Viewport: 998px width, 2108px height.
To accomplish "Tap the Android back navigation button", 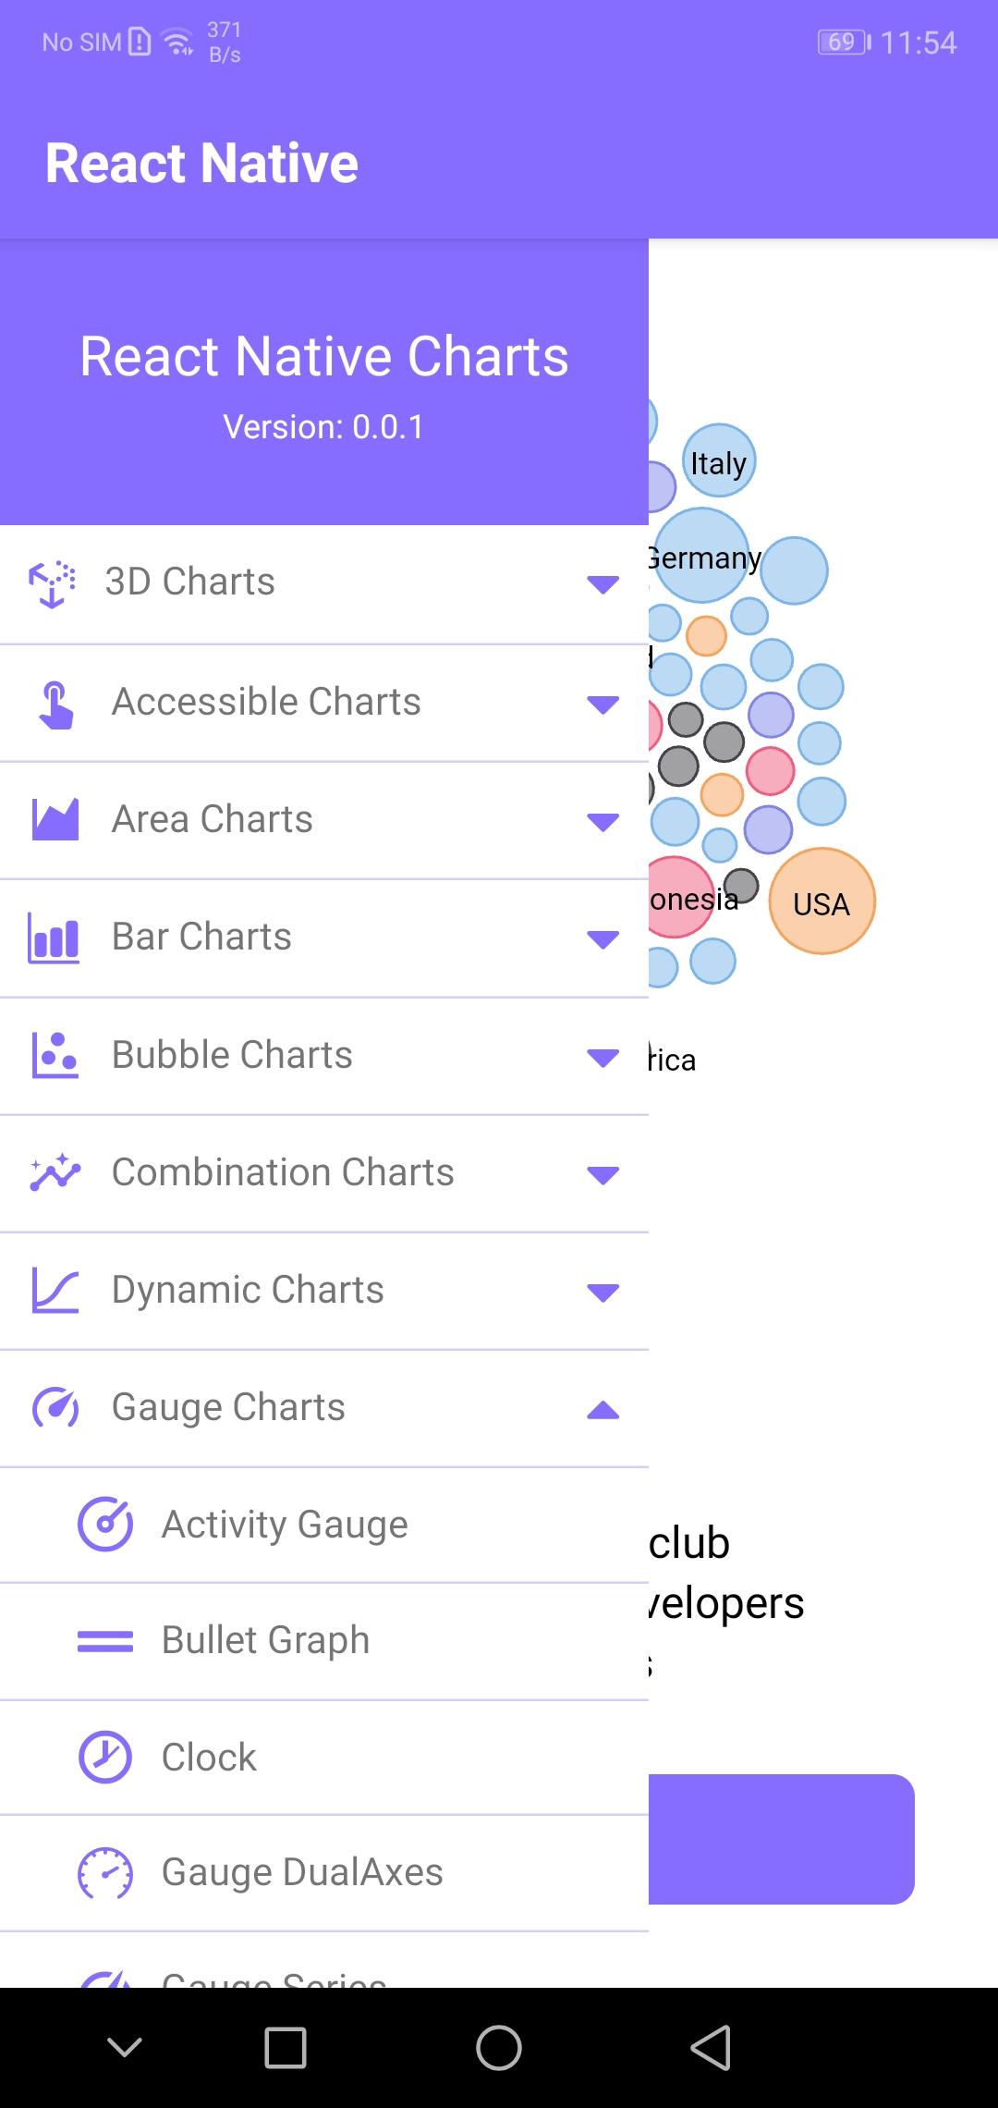I will 711,2047.
